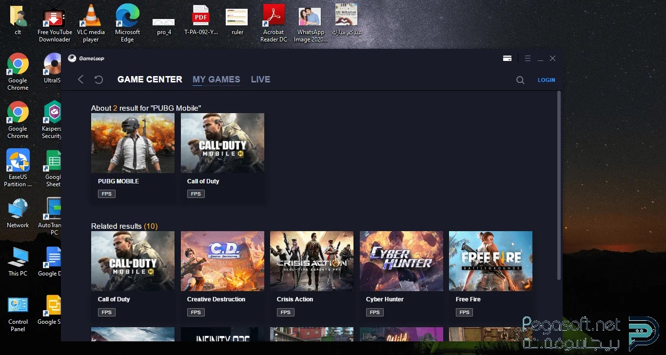Open PUBG MOBILE game thumbnail
The height and width of the screenshot is (355, 666).
[133, 143]
